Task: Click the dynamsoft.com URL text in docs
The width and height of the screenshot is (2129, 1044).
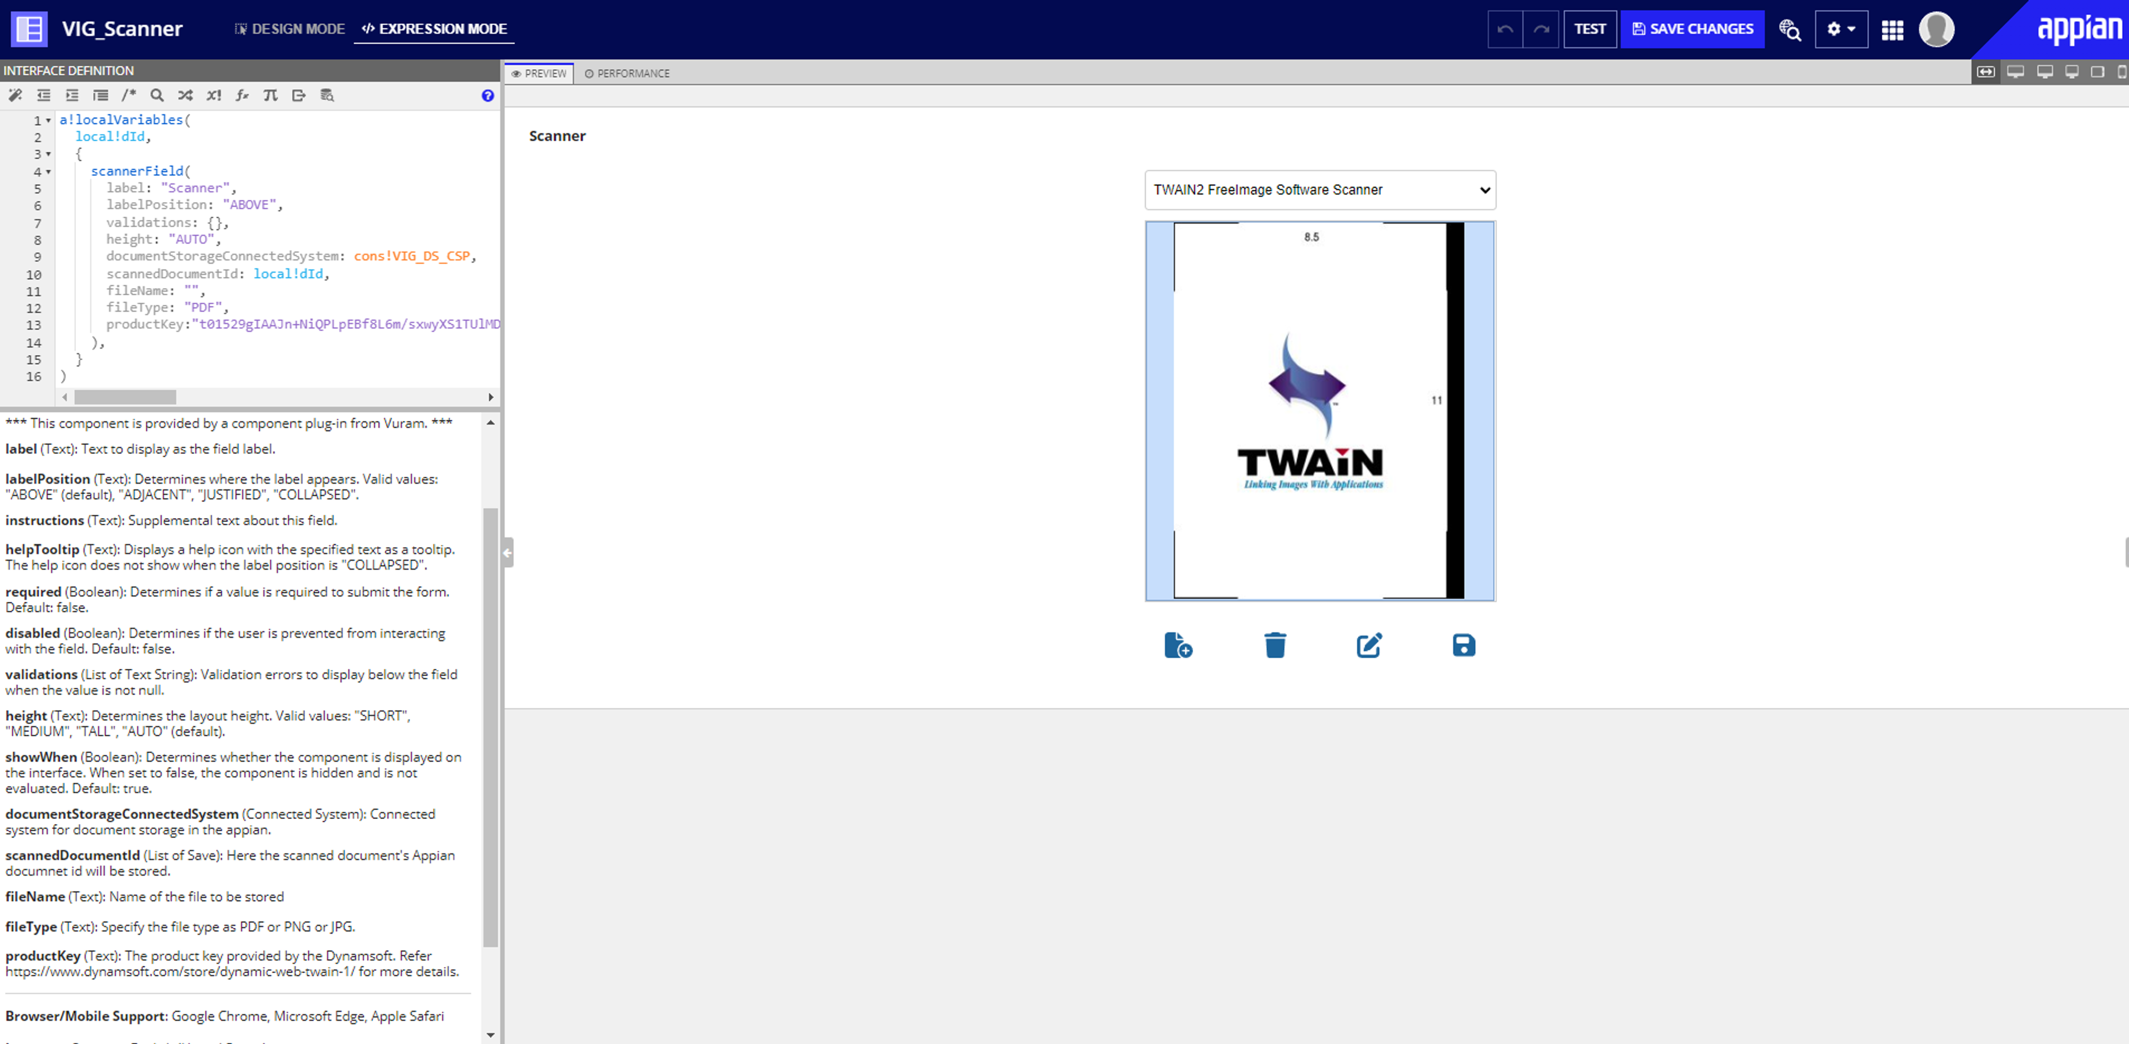Action: [x=181, y=972]
